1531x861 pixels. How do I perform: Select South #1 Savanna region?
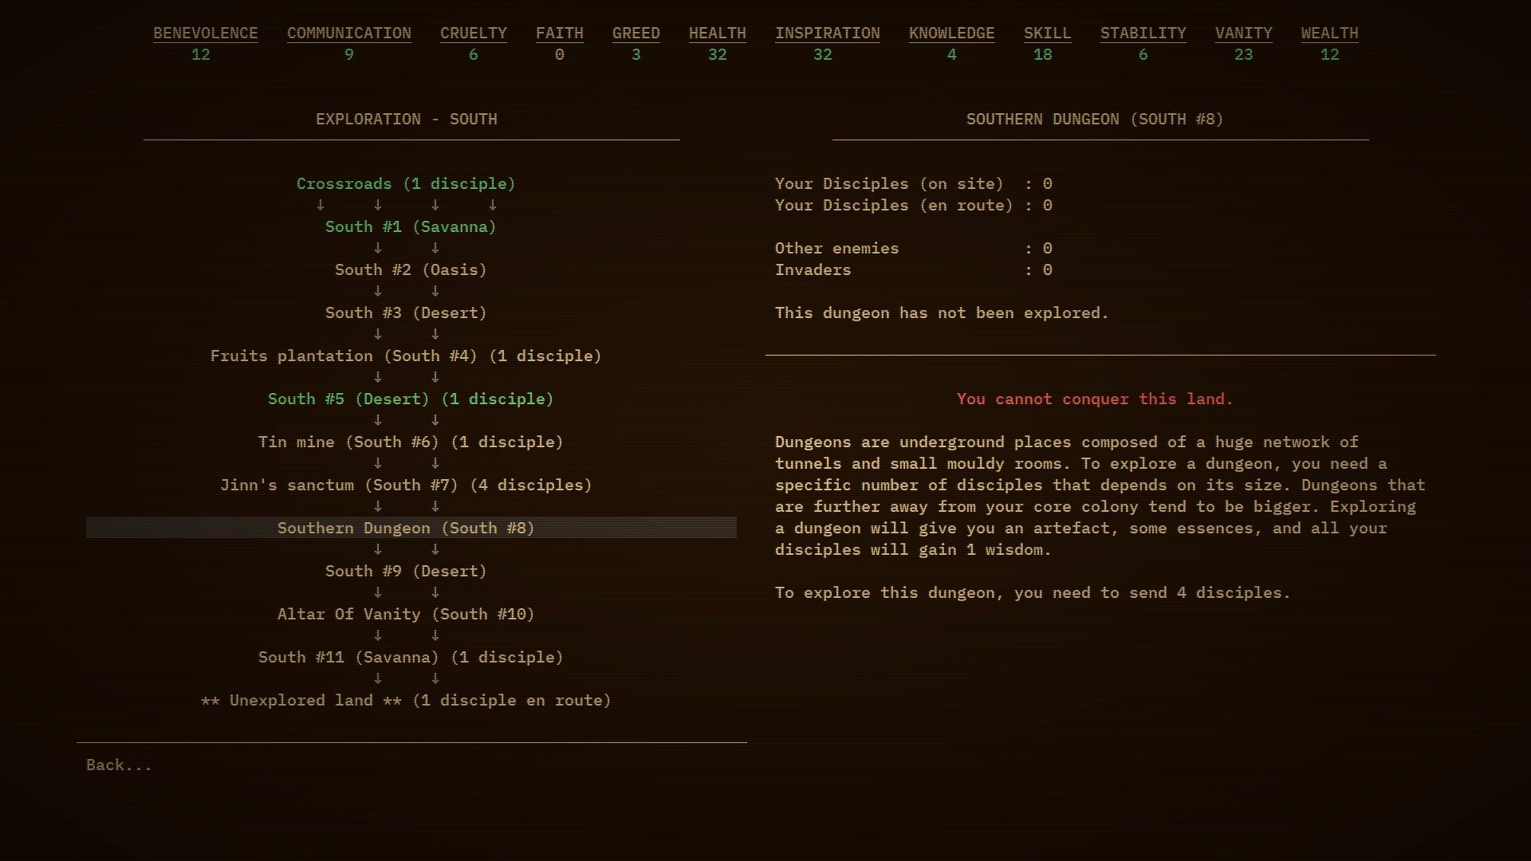coord(410,226)
